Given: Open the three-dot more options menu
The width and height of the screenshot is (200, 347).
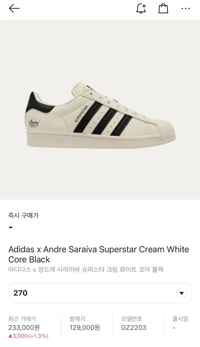Looking at the screenshot, I should (186, 9).
